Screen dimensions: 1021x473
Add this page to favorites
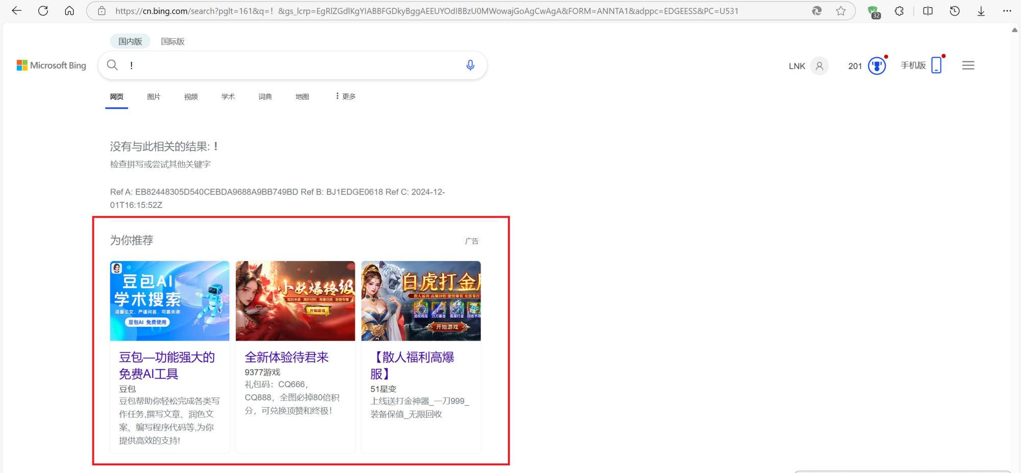tap(841, 11)
